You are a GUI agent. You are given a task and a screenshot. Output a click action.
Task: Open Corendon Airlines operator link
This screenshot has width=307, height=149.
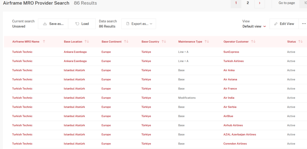[x=235, y=144]
